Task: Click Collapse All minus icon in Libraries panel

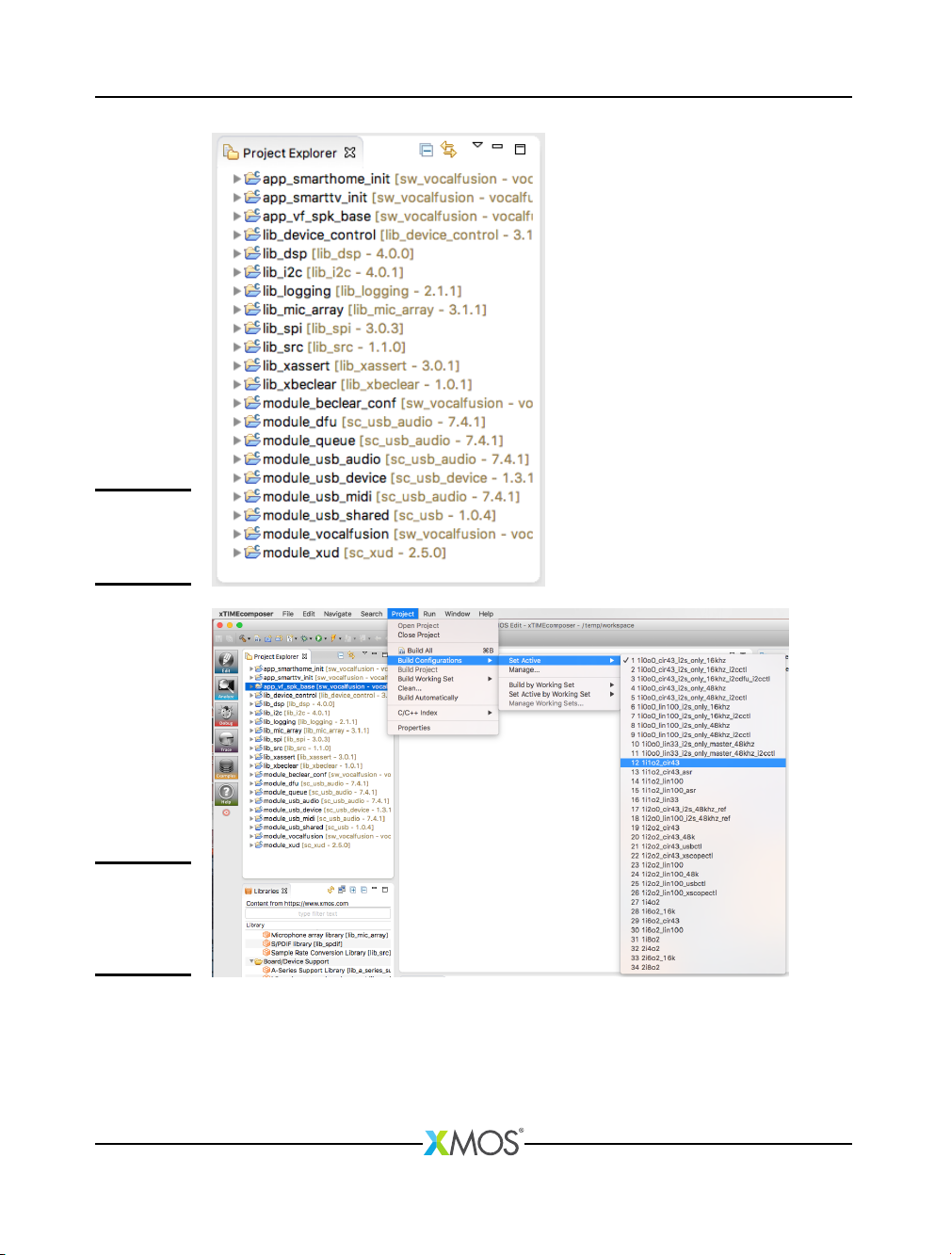Action: coord(363,890)
